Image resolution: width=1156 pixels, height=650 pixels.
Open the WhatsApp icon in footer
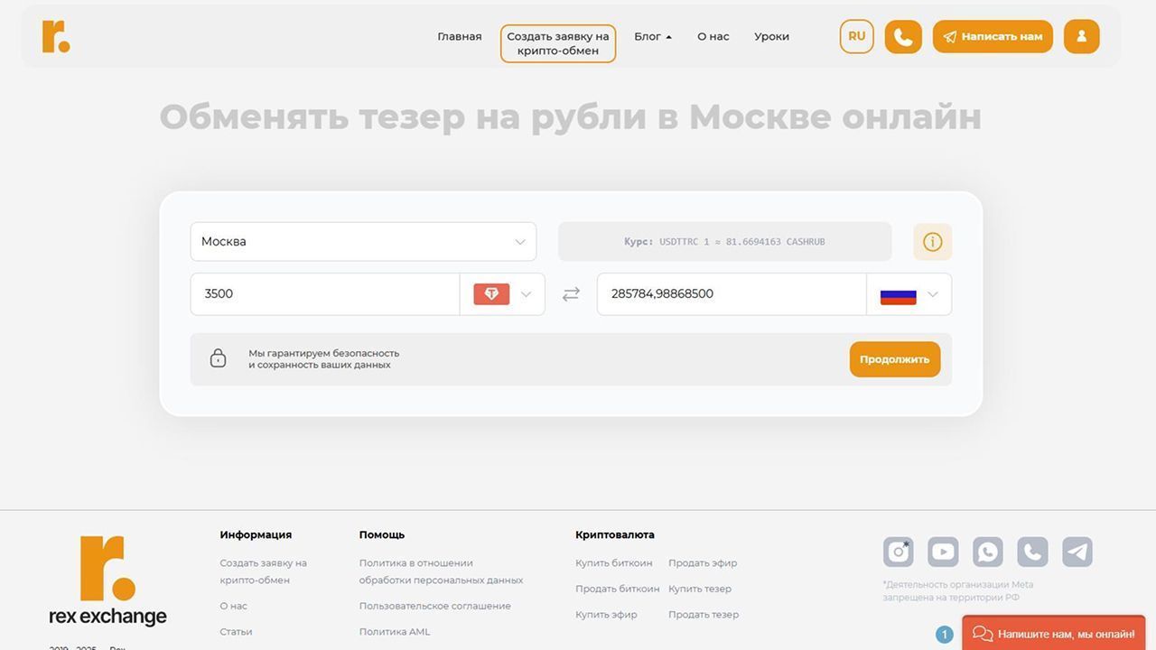click(x=988, y=552)
